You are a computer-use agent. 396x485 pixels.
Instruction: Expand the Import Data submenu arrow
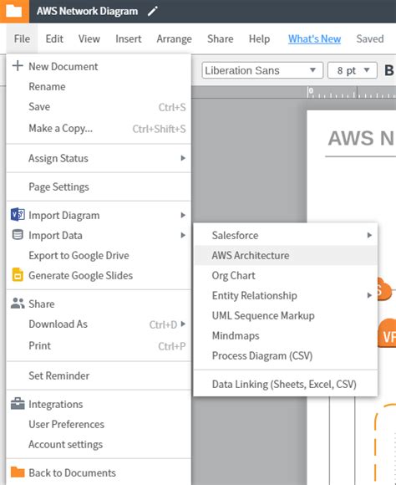[183, 235]
